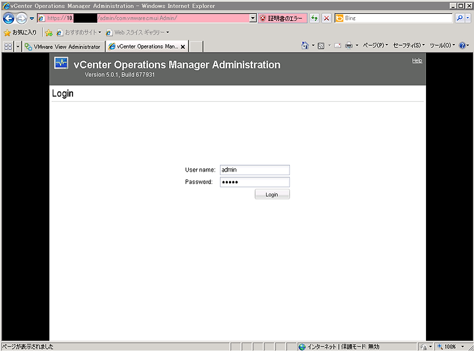Click the vCenter Operations heartbeat logo
This screenshot has width=474, height=351.
pyautogui.click(x=61, y=63)
